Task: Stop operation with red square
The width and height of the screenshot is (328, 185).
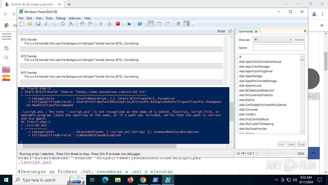Action: pyautogui.click(x=118, y=24)
